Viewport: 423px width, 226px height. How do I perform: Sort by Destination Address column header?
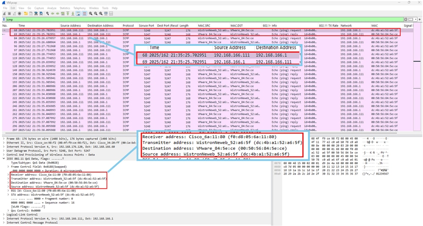pyautogui.click(x=100, y=25)
